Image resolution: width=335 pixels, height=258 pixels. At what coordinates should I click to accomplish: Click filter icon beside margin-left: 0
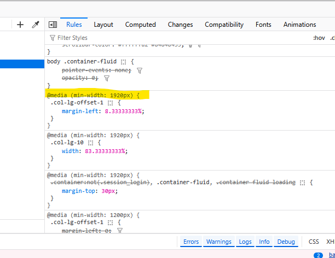(120, 231)
